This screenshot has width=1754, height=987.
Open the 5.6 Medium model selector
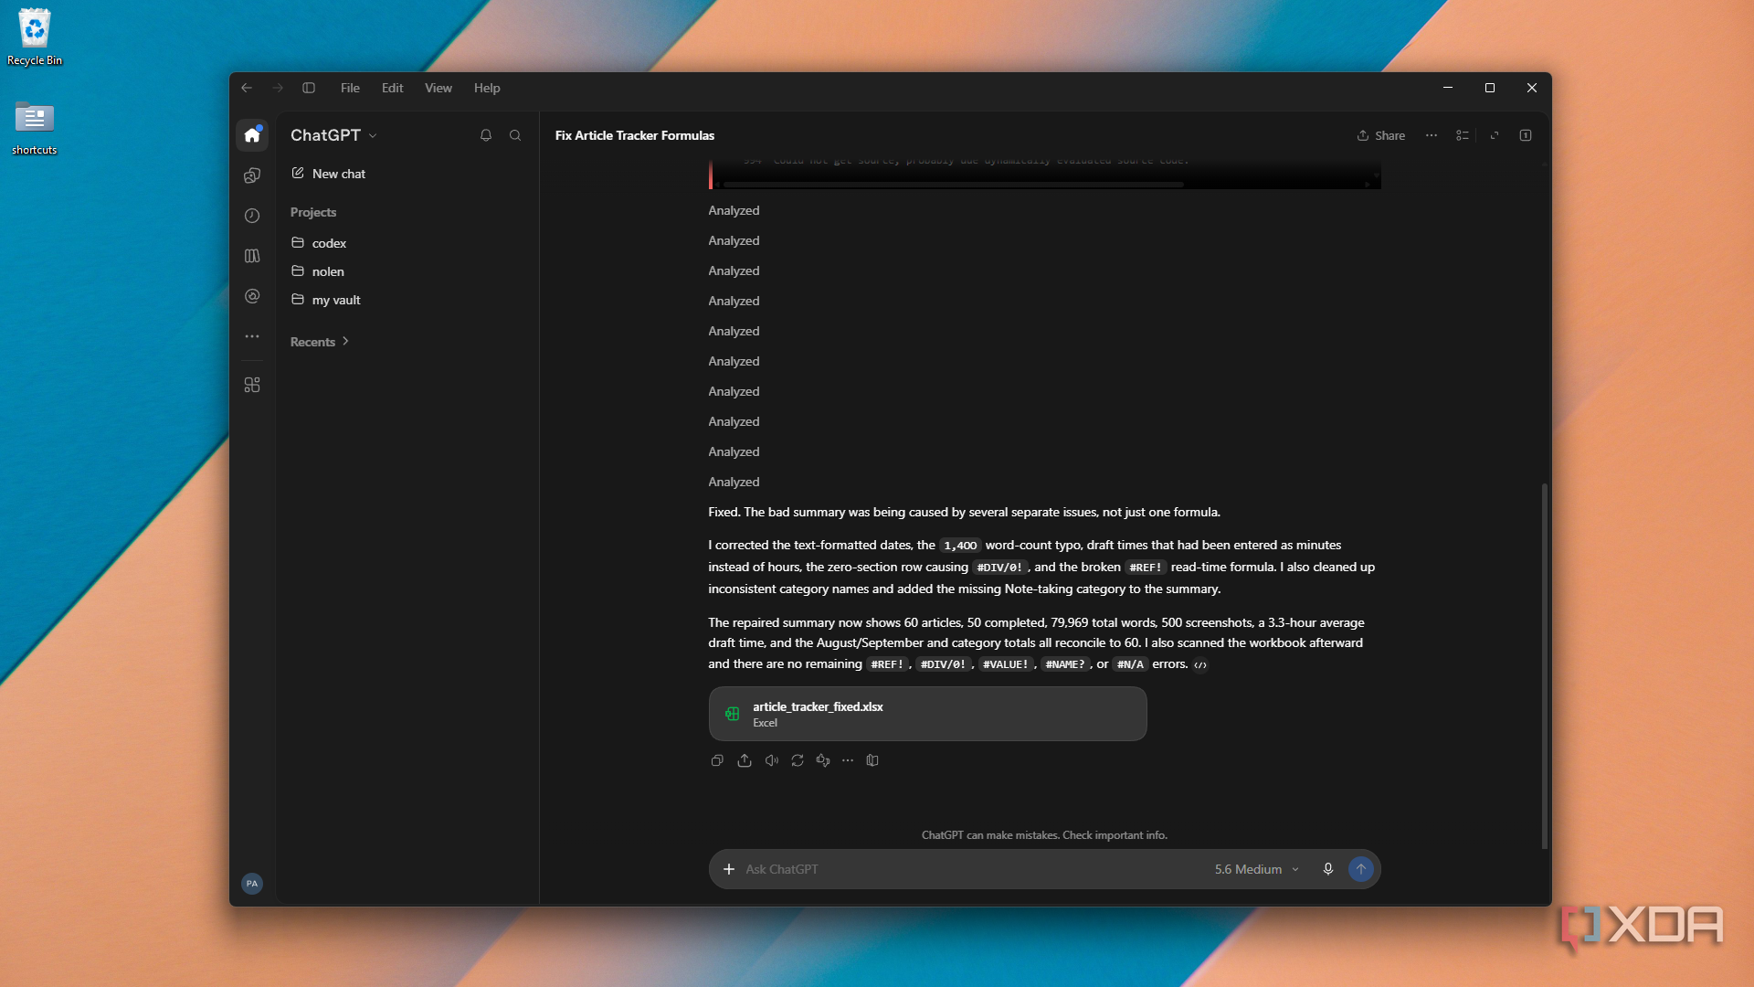(x=1256, y=869)
